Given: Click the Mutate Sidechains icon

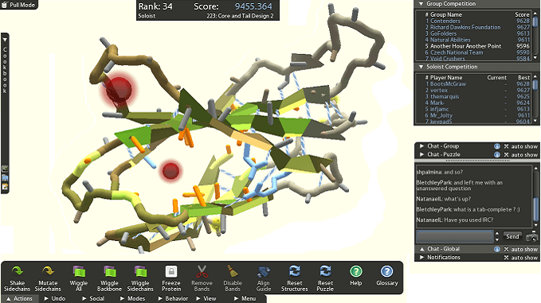Looking at the screenshot, I should pyautogui.click(x=48, y=272).
